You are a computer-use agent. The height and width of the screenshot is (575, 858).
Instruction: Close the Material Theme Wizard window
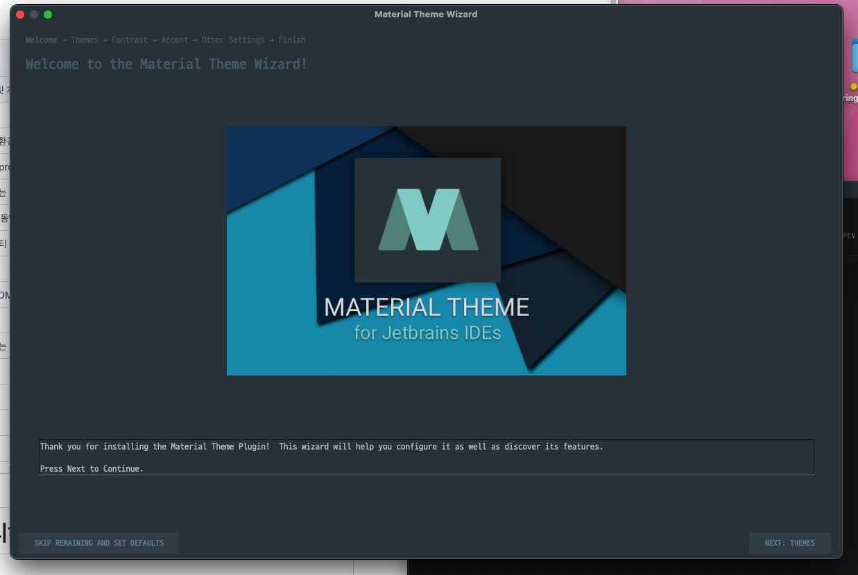20,15
